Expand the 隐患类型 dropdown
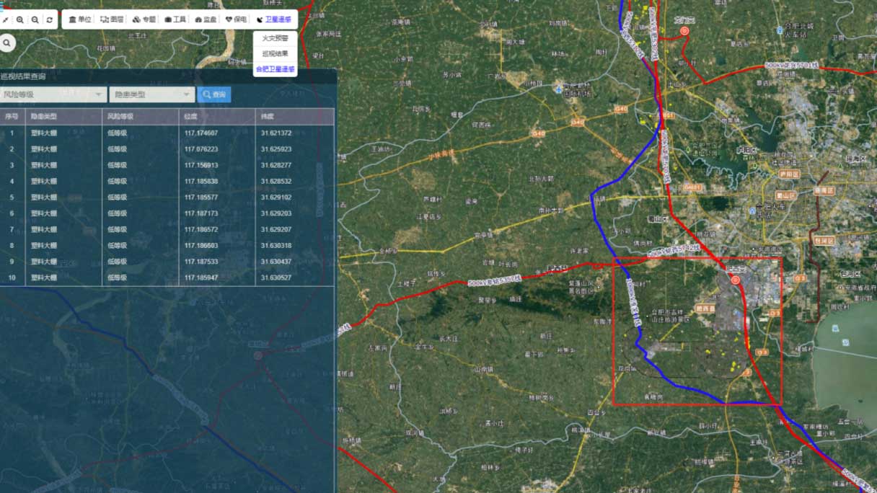The width and height of the screenshot is (877, 493). coord(151,94)
